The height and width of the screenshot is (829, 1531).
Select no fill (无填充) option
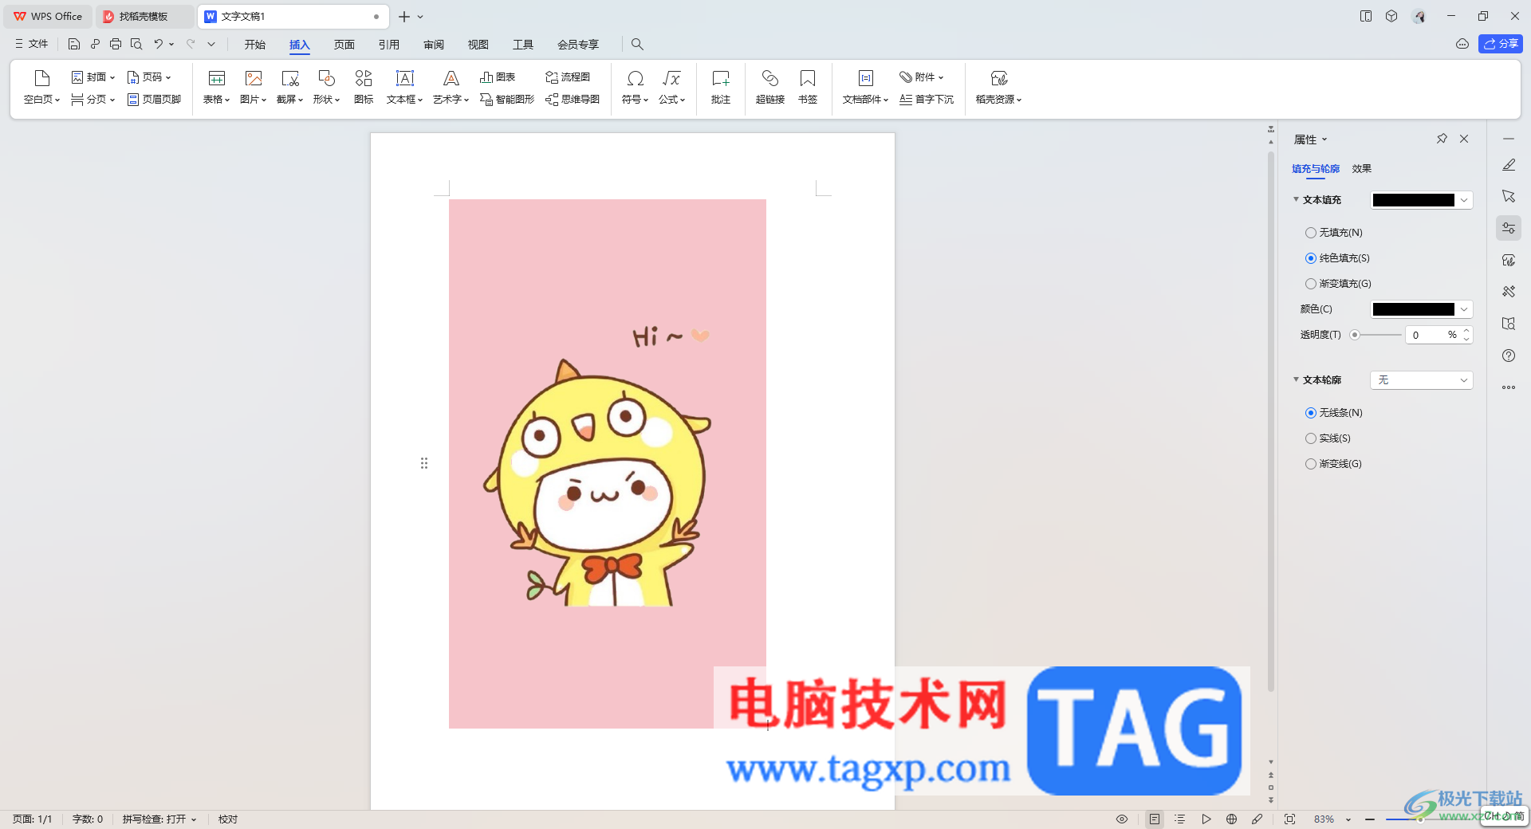pos(1334,233)
